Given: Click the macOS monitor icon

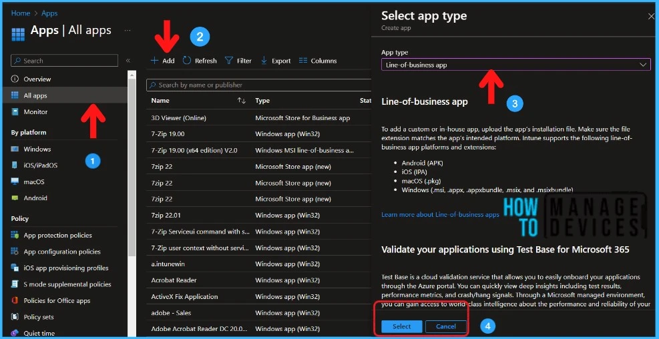Looking at the screenshot, I should click(x=15, y=182).
